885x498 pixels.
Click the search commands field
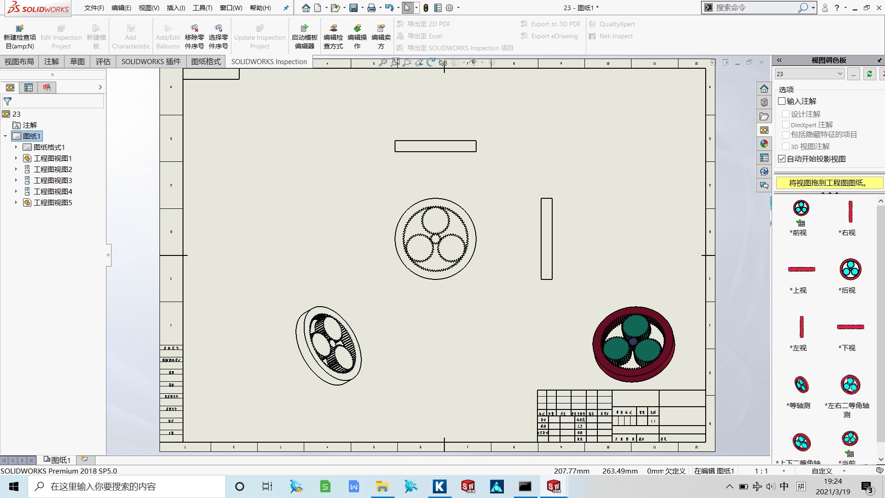[x=756, y=8]
